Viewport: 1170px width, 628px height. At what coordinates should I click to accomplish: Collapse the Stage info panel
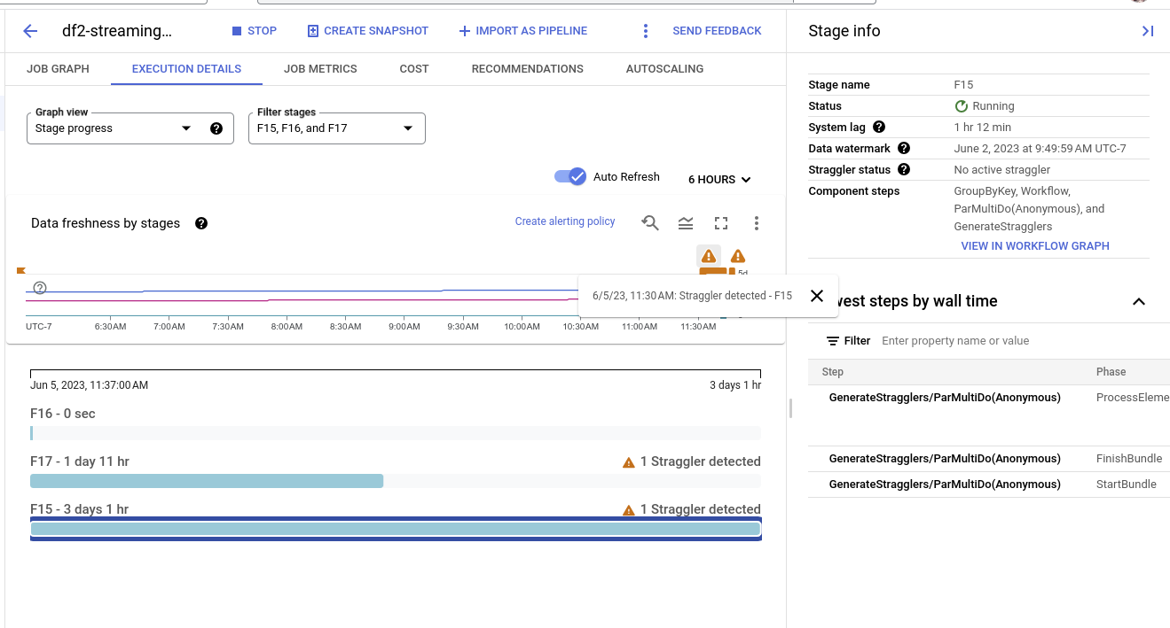pyautogui.click(x=1147, y=31)
